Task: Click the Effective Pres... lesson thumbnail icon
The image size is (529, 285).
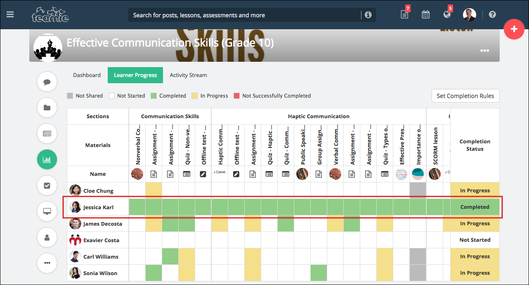Action: click(x=401, y=174)
